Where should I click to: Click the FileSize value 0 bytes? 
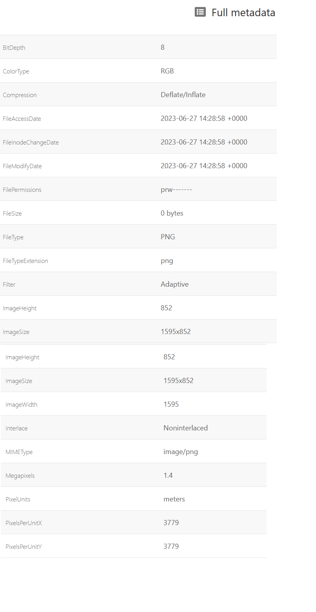pyautogui.click(x=172, y=213)
